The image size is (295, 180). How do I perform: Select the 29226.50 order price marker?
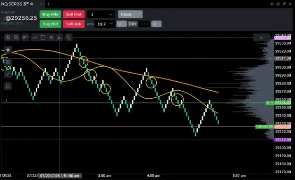coord(283,126)
